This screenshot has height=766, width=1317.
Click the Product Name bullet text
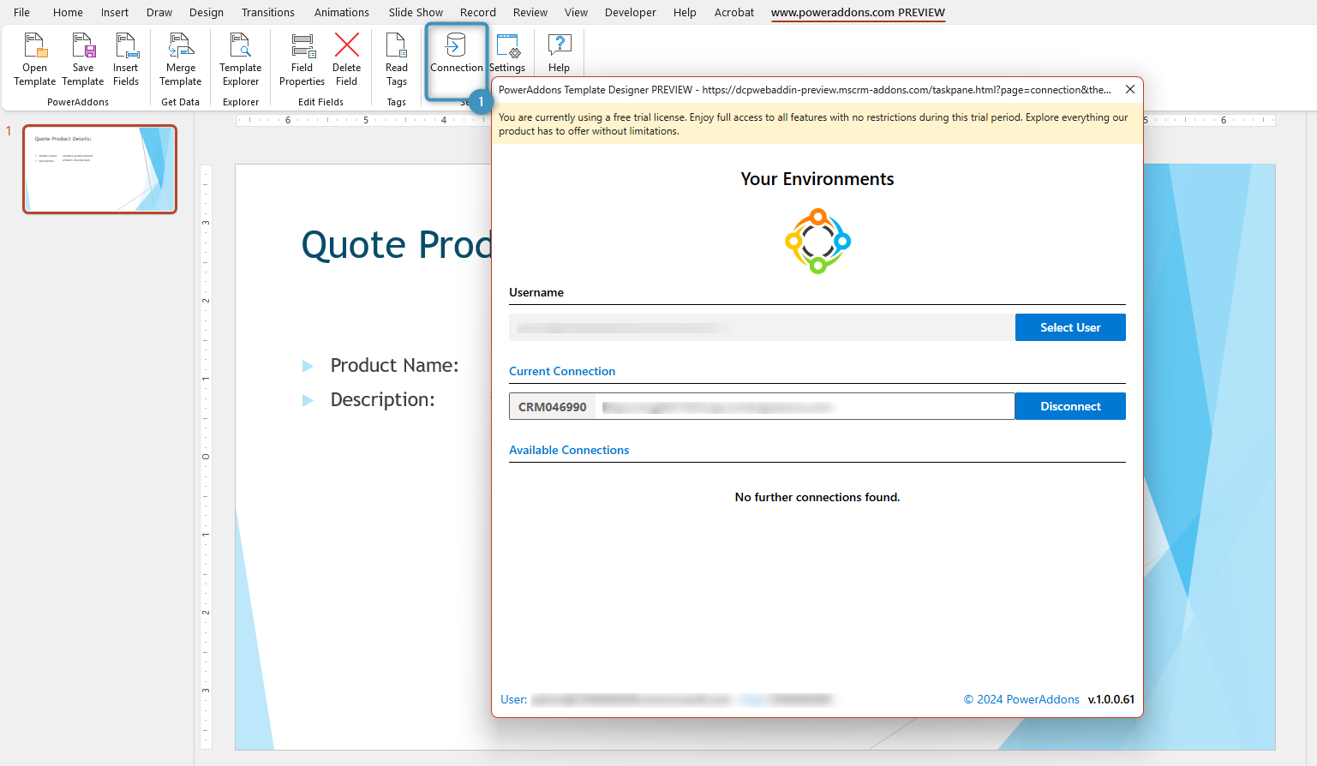coord(394,365)
